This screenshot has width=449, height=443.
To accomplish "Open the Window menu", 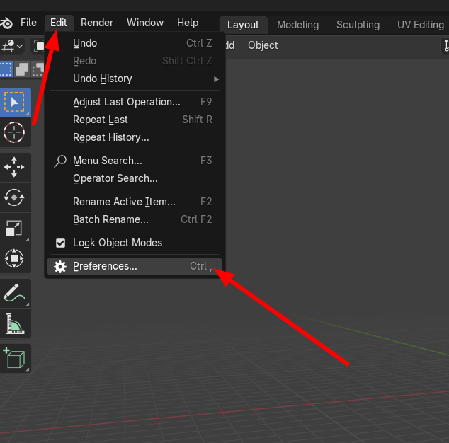I will coord(145,23).
